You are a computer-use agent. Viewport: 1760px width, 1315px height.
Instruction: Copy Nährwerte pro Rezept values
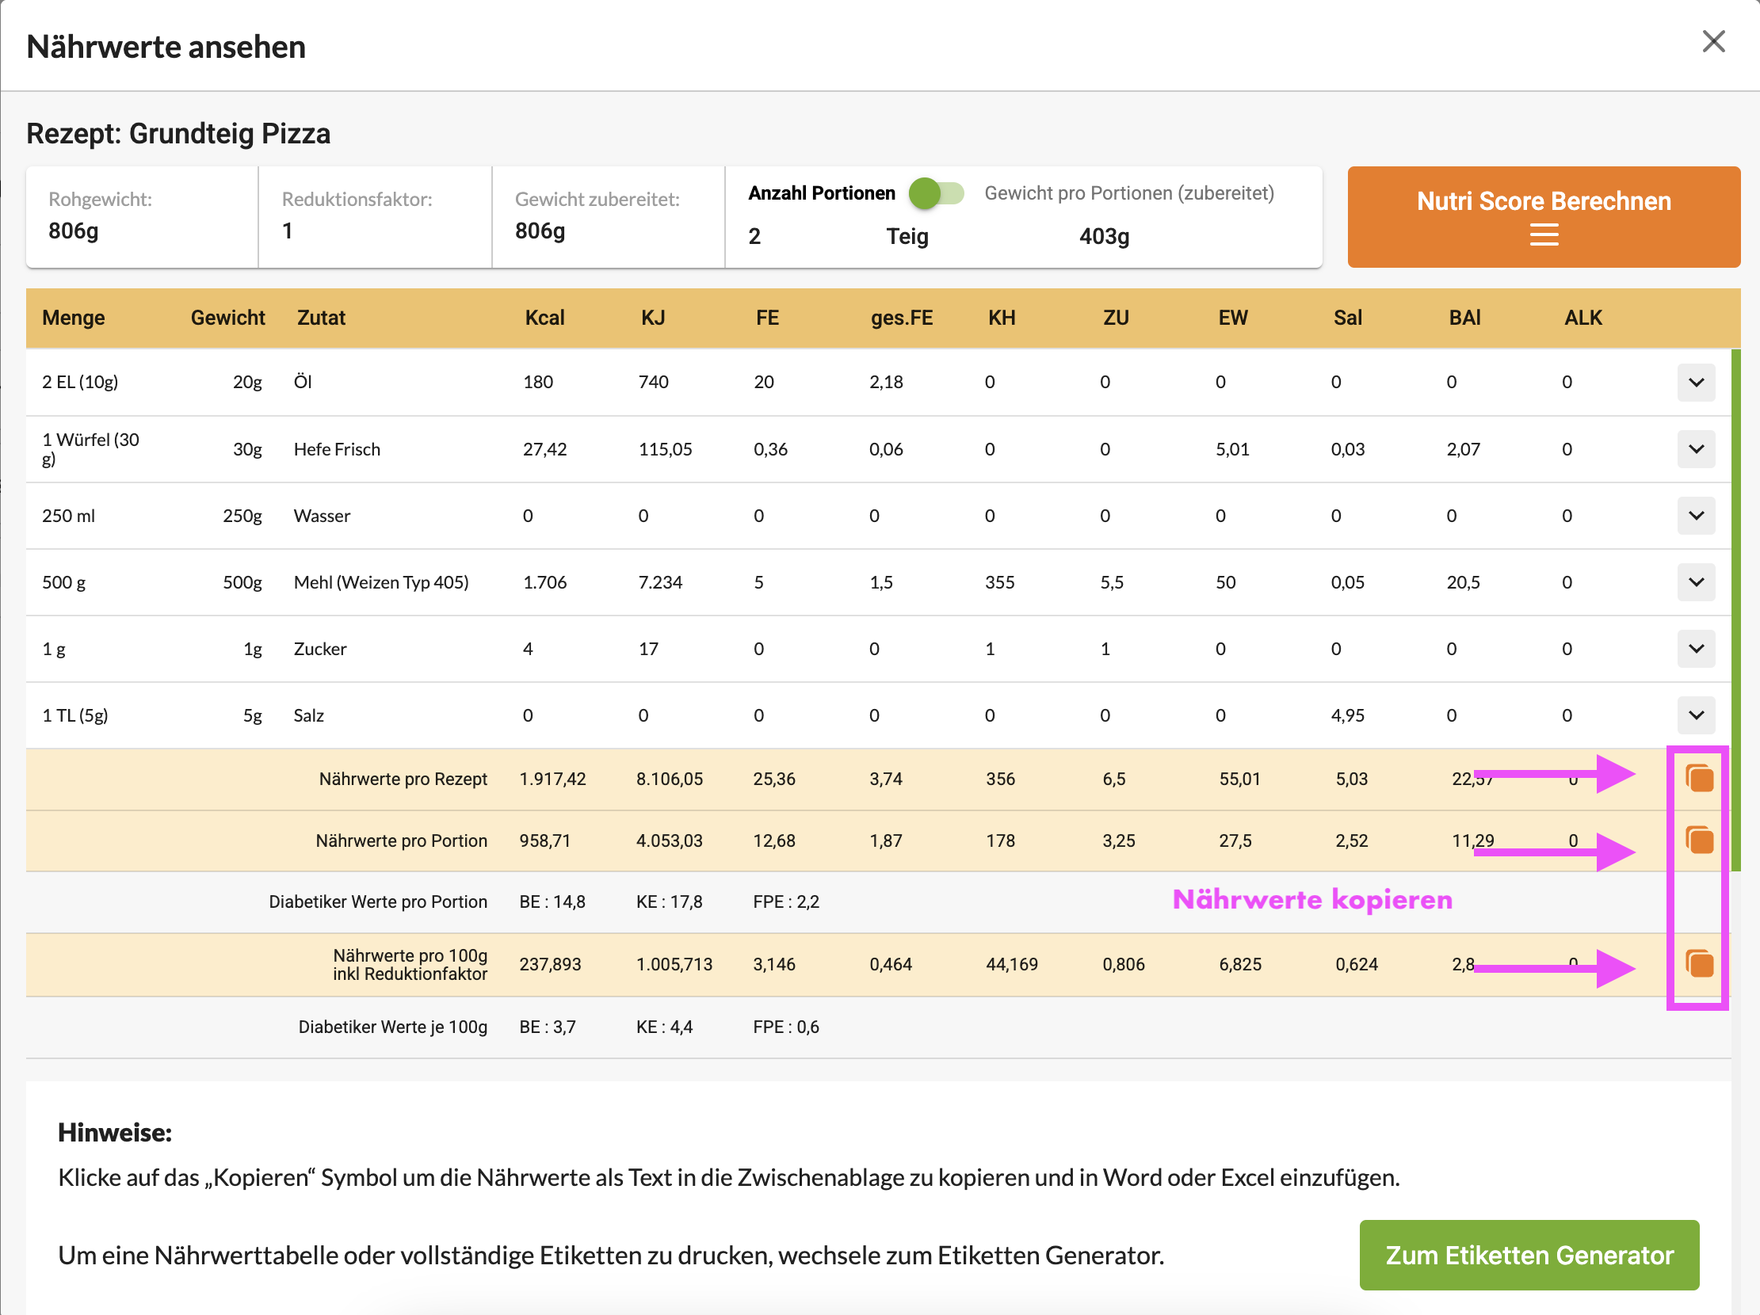coord(1699,778)
